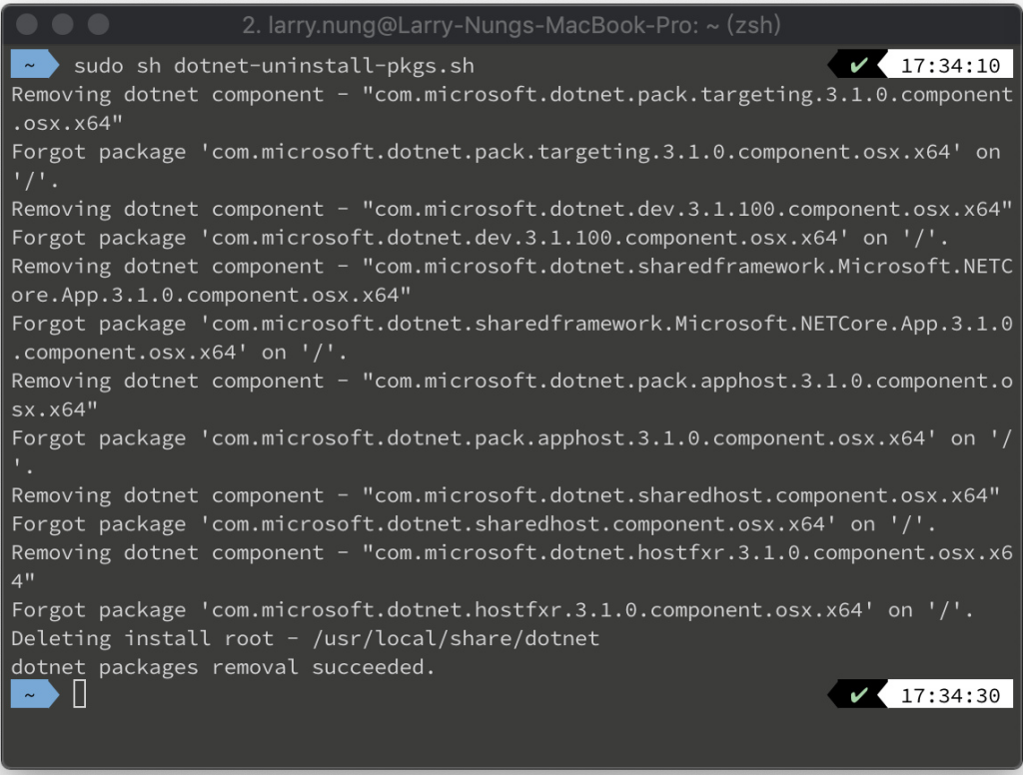Click the /usr/local/share/dotnet path
Viewport: 1023px width, 775px height.
tap(456, 638)
